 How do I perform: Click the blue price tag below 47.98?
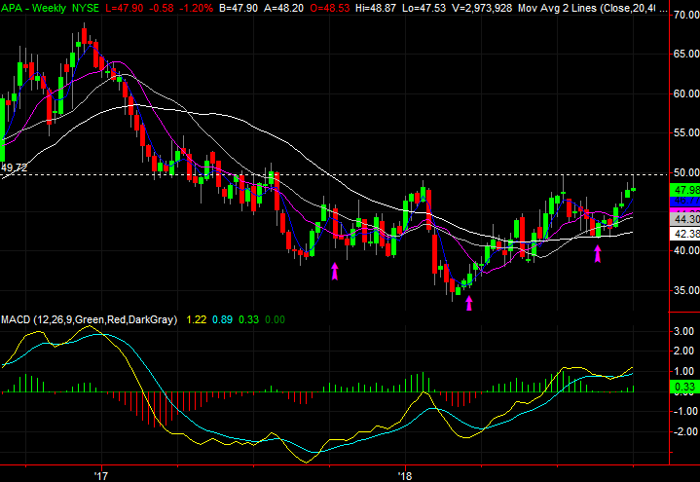click(x=686, y=202)
